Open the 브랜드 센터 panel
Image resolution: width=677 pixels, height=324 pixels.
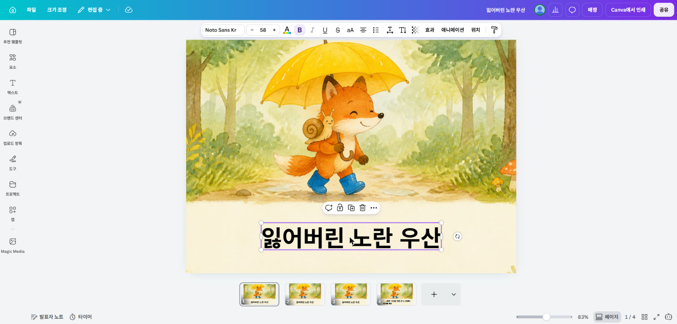(13, 112)
